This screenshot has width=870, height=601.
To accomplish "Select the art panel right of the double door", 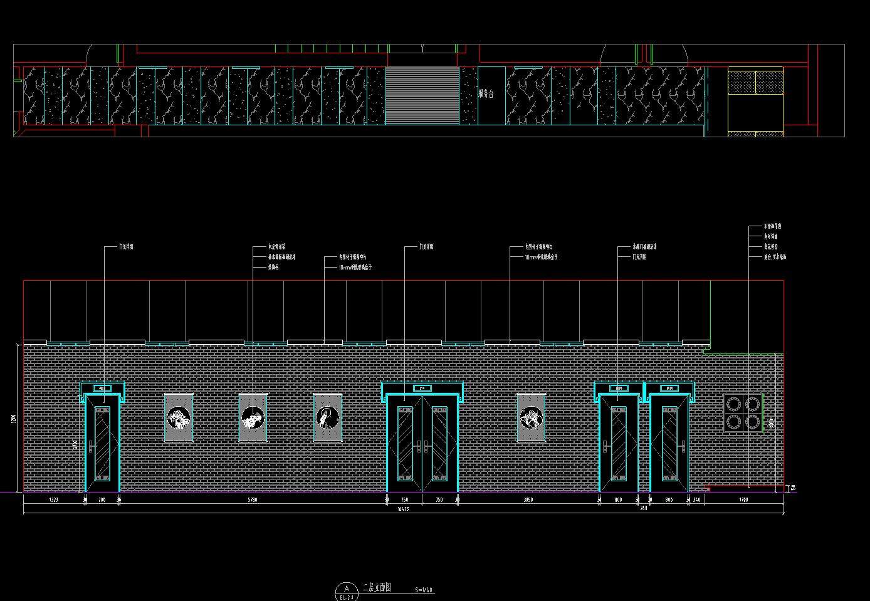I will [x=530, y=417].
